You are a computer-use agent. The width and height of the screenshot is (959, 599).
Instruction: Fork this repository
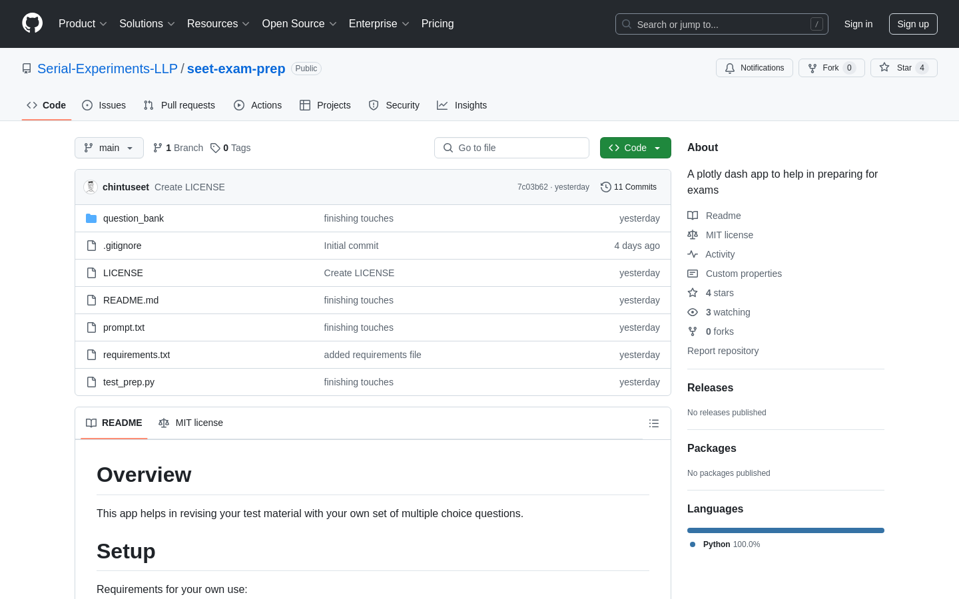[832, 68]
